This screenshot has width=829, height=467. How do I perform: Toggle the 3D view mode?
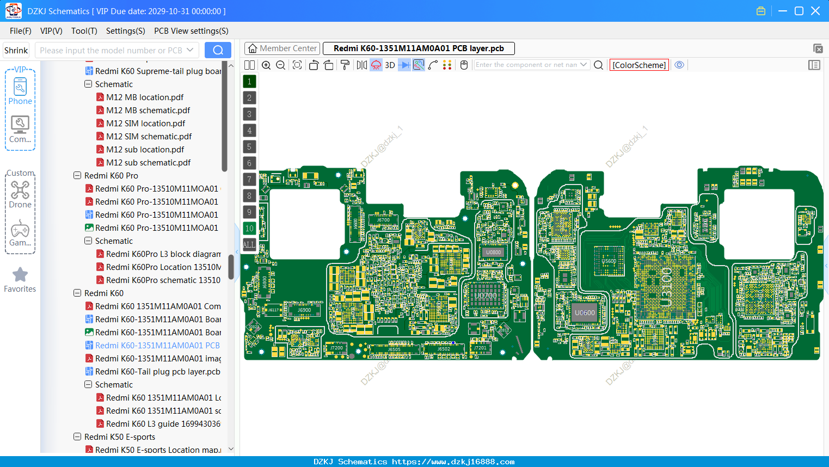[390, 65]
